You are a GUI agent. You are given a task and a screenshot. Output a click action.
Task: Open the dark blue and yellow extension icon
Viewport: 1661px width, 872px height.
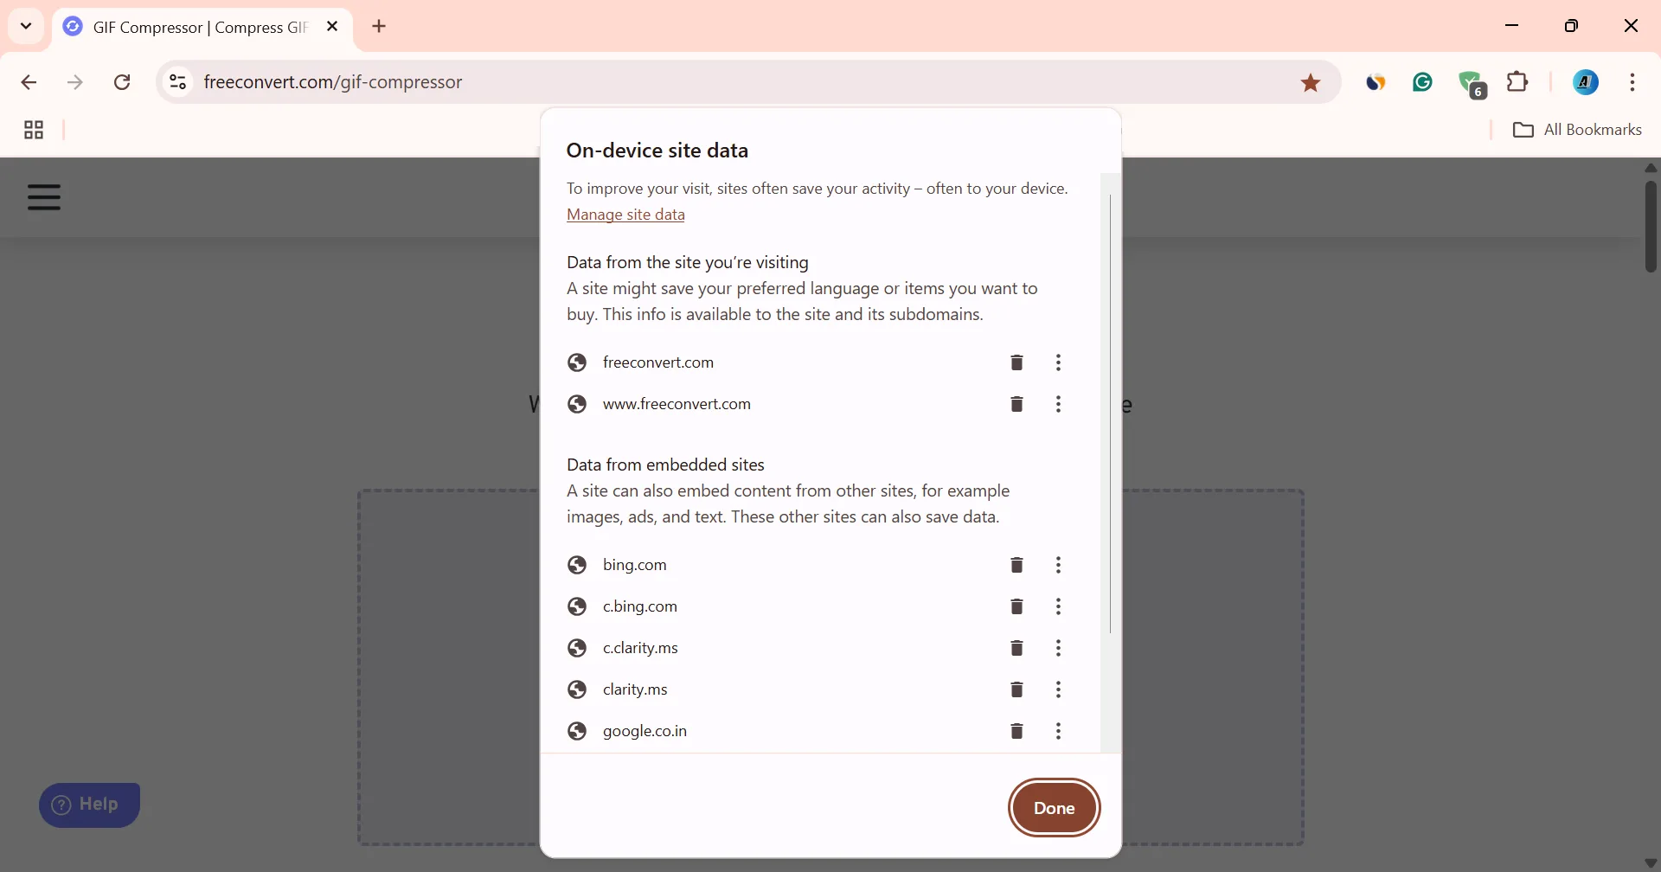click(1376, 83)
